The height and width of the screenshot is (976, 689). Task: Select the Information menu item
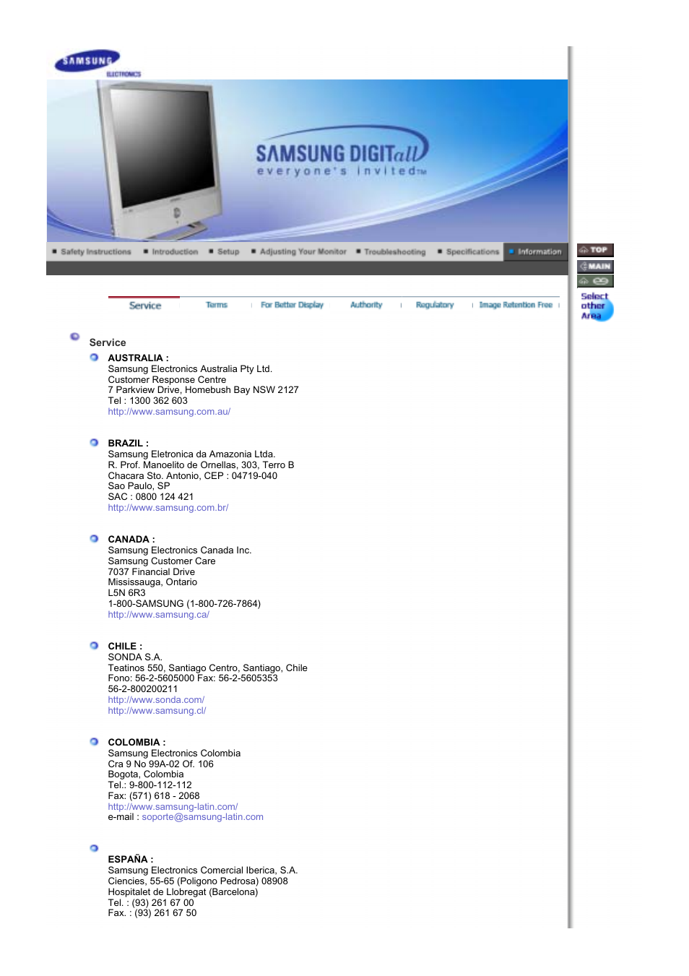[535, 251]
